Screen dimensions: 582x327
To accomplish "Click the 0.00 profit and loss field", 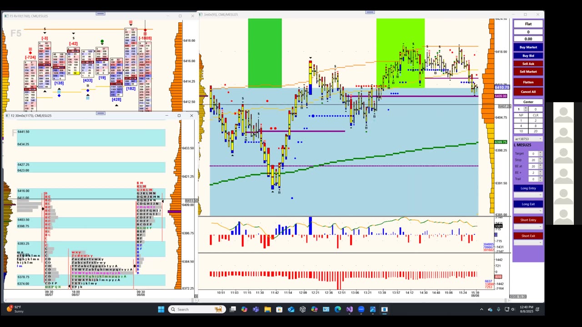I will [528, 39].
